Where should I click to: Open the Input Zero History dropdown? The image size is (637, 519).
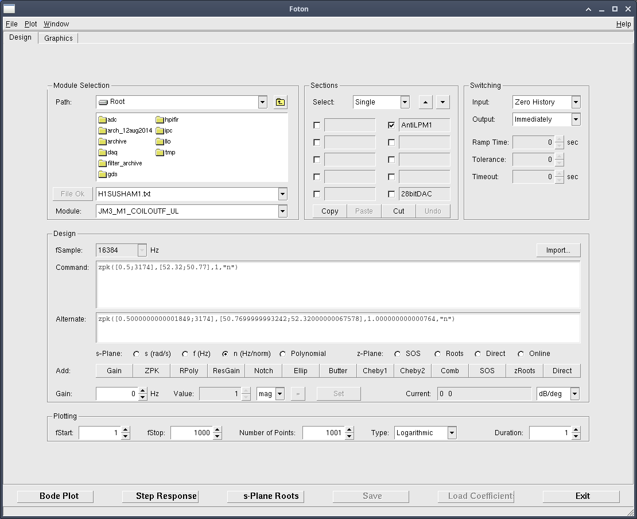pyautogui.click(x=576, y=102)
